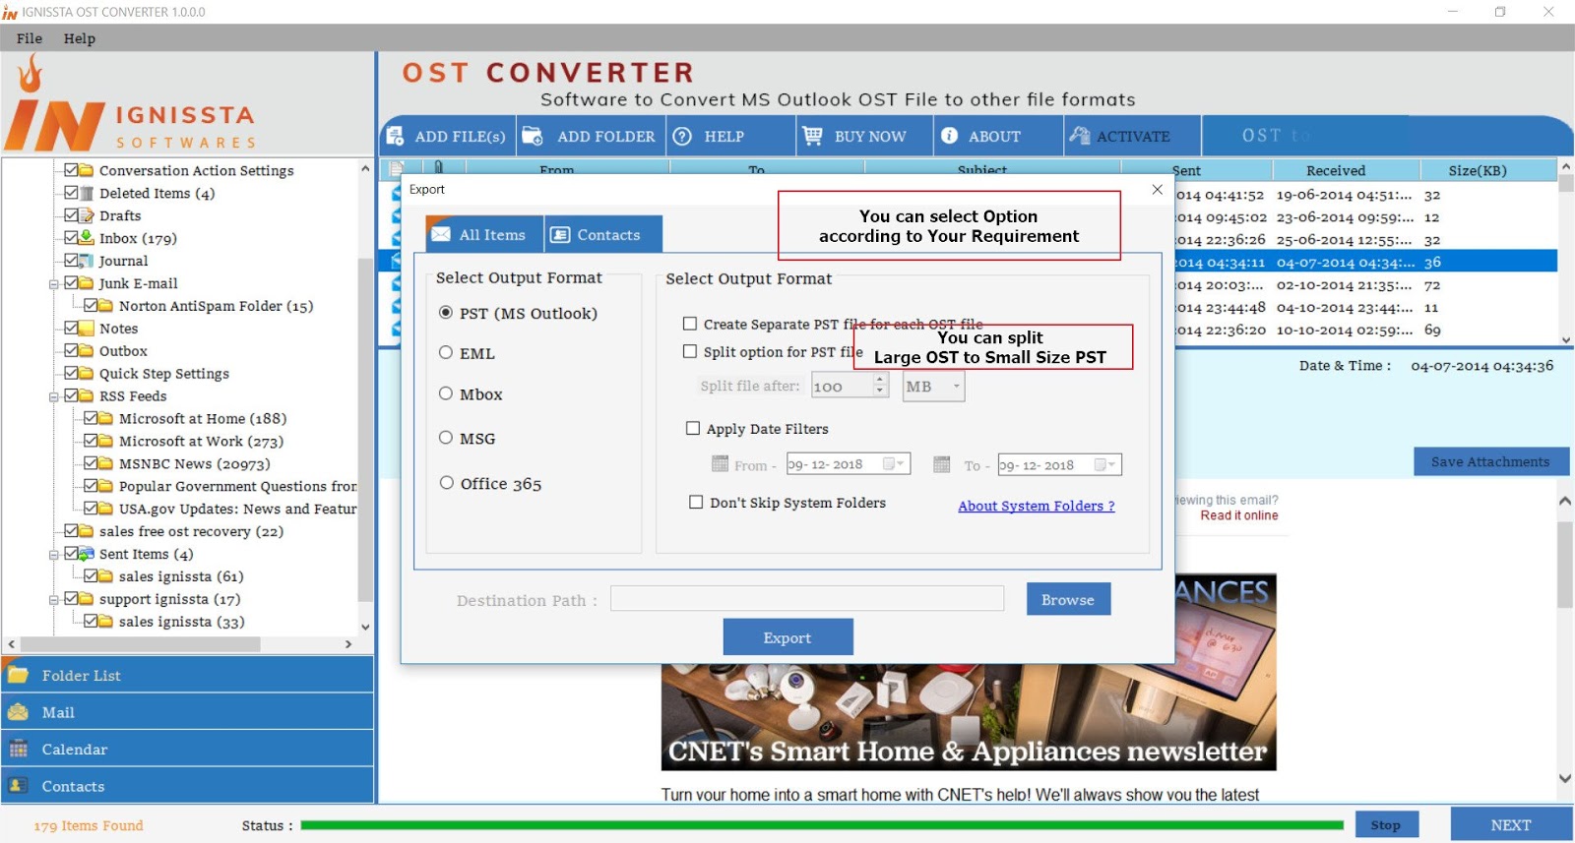
Task: Close the Export dialog
Action: [x=1158, y=189]
